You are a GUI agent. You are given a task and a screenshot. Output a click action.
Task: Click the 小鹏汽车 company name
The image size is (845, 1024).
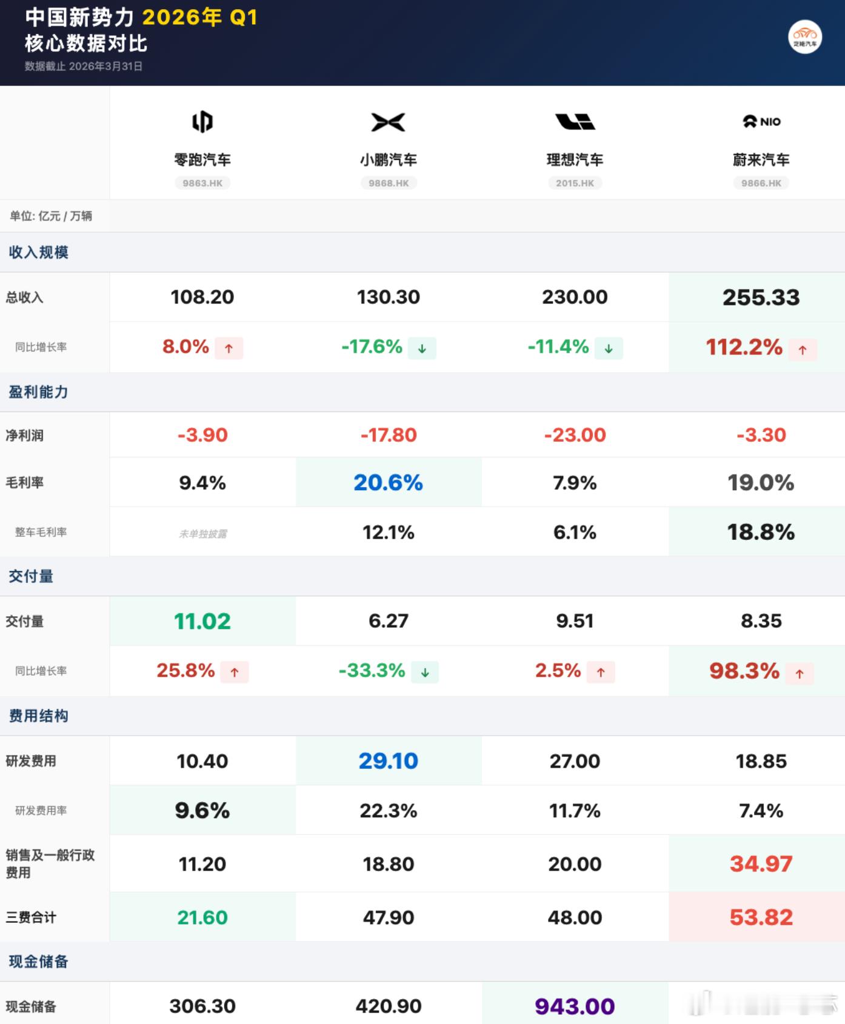pyautogui.click(x=389, y=160)
